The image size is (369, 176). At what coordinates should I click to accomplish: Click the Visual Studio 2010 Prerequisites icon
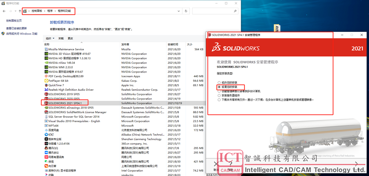click(x=46, y=121)
